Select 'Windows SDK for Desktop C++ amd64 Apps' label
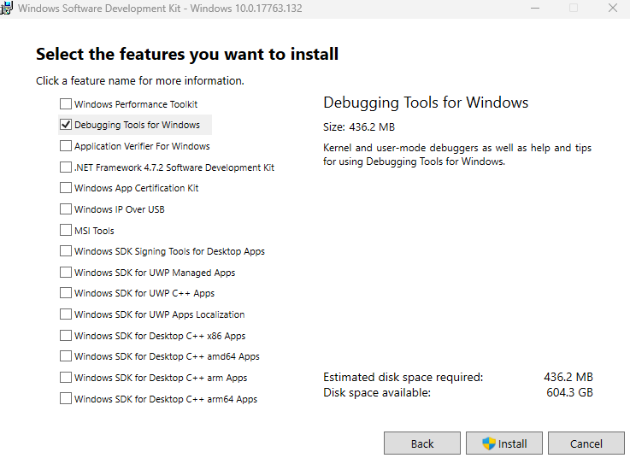The height and width of the screenshot is (458, 630). pos(167,356)
